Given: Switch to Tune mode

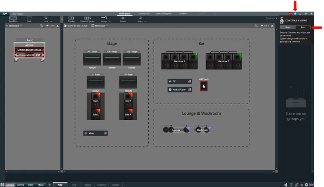Looking at the screenshot, I should tap(30, 185).
